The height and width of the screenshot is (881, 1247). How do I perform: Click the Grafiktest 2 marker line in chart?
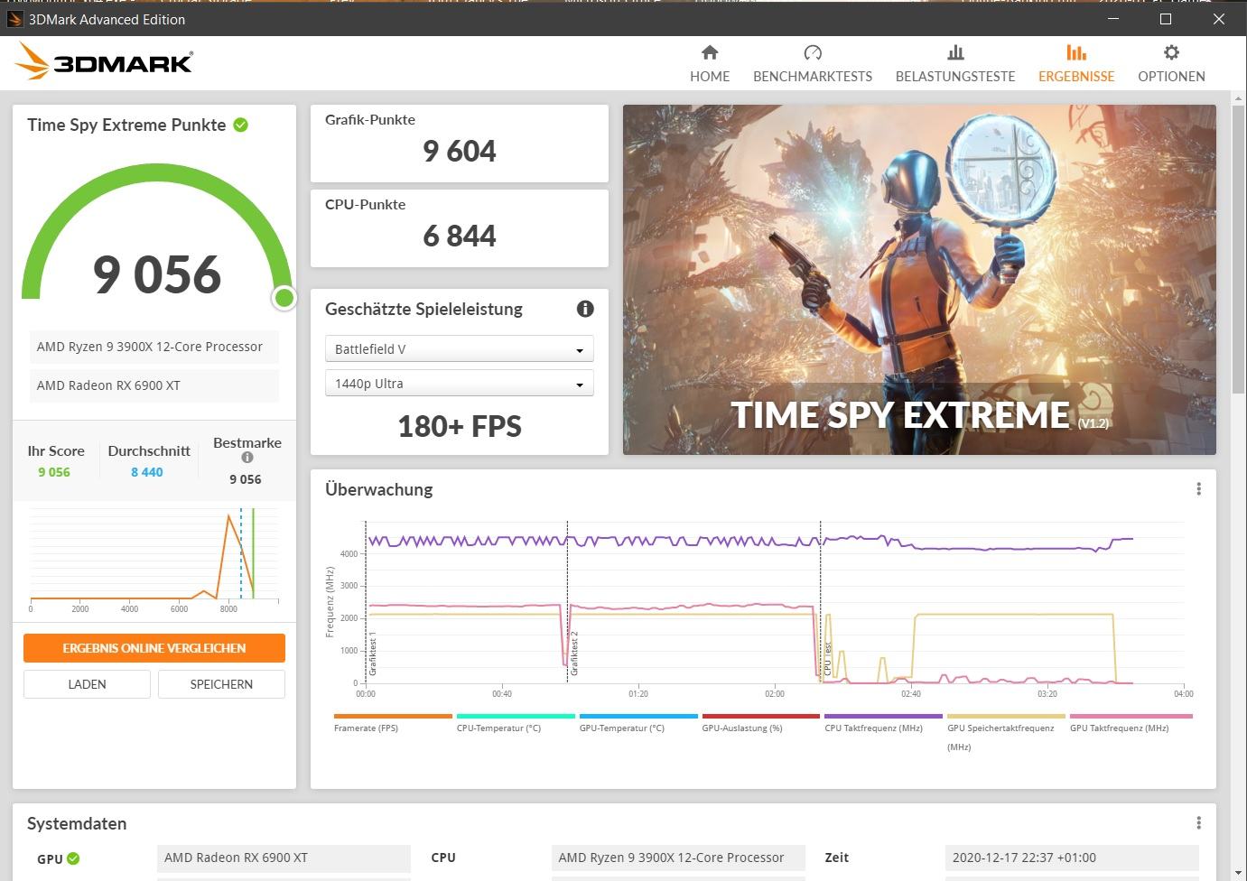(567, 601)
